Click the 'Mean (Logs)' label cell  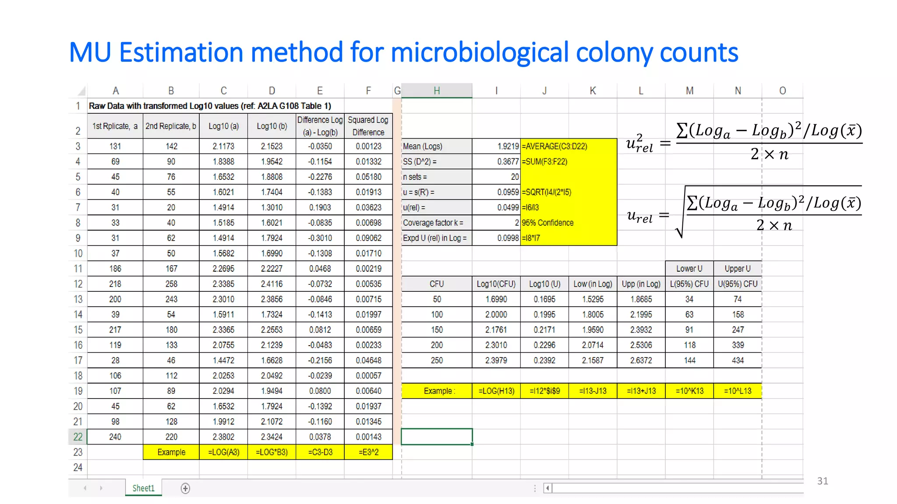pos(437,146)
